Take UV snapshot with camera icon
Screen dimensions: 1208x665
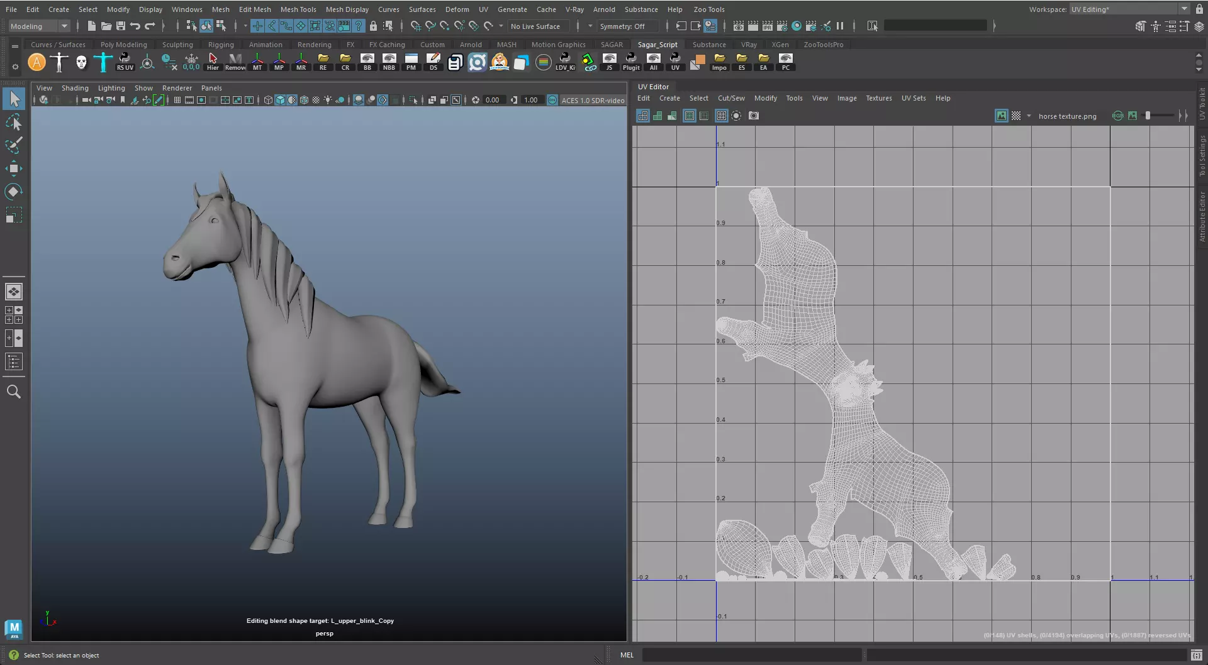click(753, 116)
